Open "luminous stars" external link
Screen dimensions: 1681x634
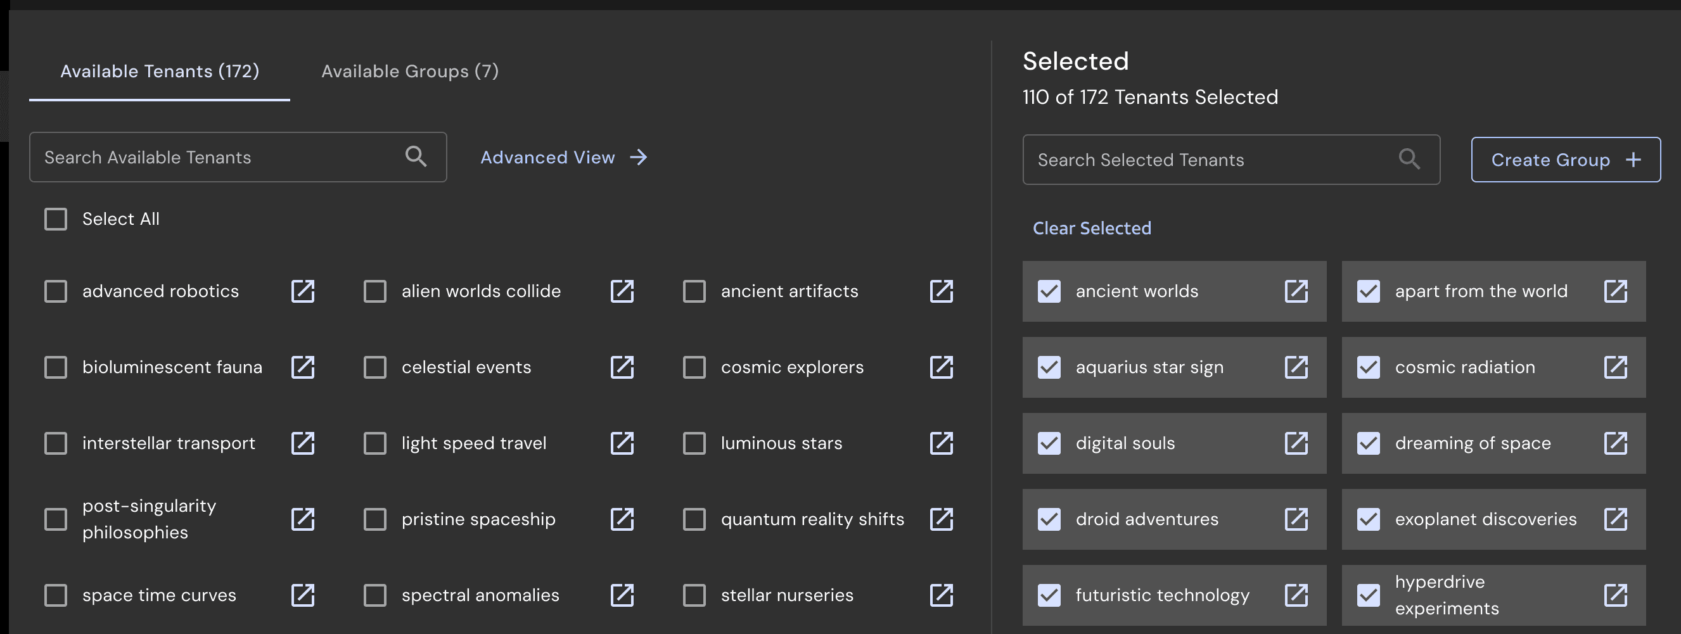(941, 443)
